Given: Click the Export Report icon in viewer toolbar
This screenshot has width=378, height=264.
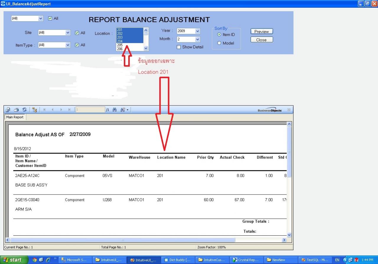Looking at the screenshot, I should (8, 110).
